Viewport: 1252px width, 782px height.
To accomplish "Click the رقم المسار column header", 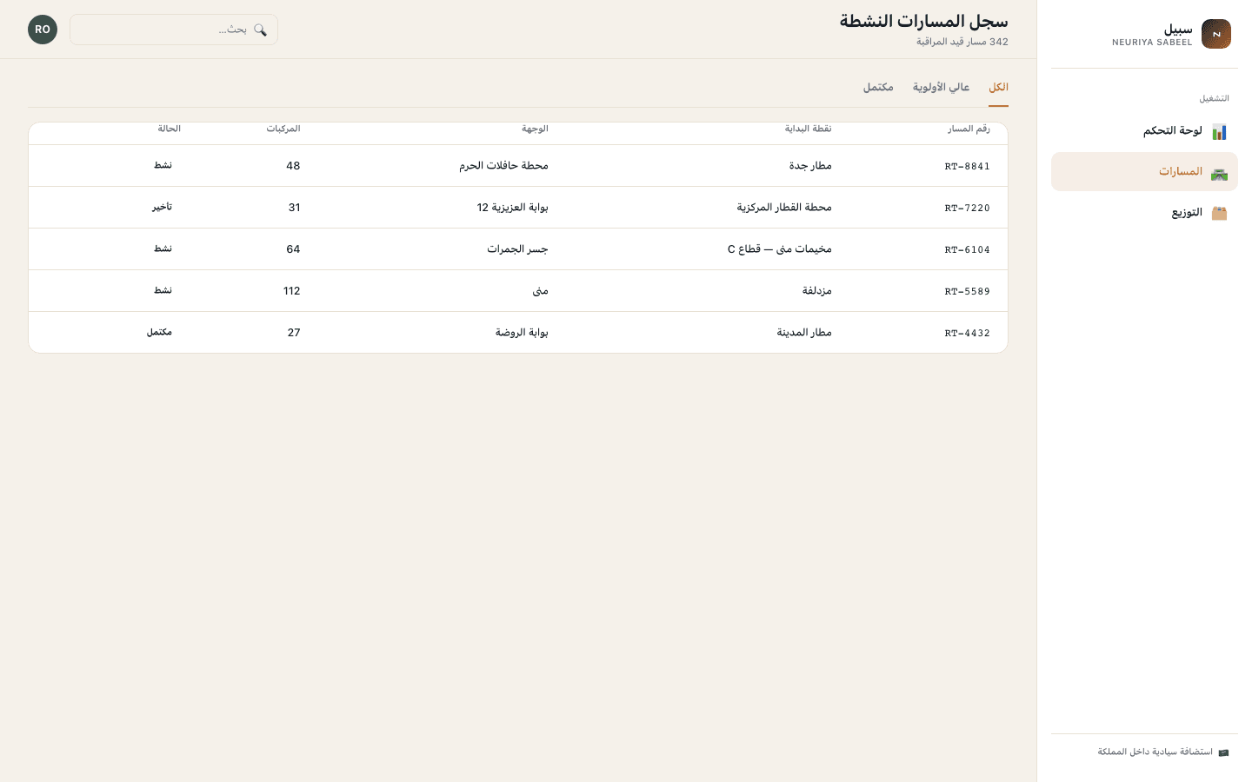I will click(x=969, y=129).
